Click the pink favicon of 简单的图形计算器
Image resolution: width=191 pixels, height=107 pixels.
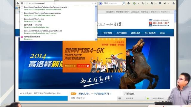[x=22, y=37]
